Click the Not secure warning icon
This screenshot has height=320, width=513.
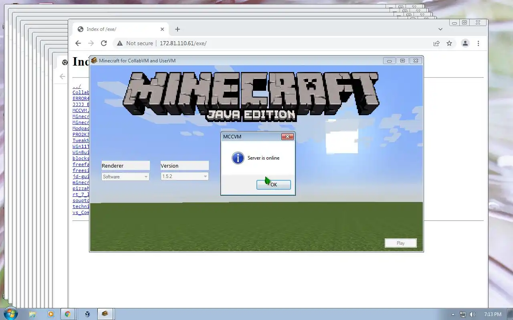pyautogui.click(x=119, y=43)
